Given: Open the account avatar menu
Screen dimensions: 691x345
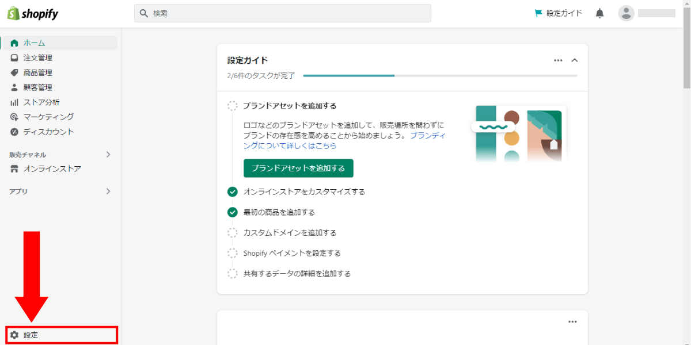Looking at the screenshot, I should (x=626, y=13).
